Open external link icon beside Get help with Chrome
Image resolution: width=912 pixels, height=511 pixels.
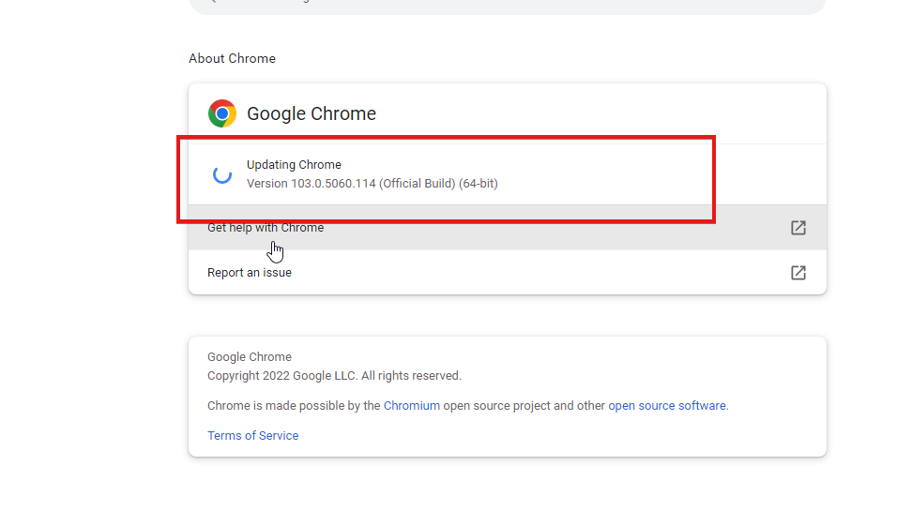click(798, 228)
